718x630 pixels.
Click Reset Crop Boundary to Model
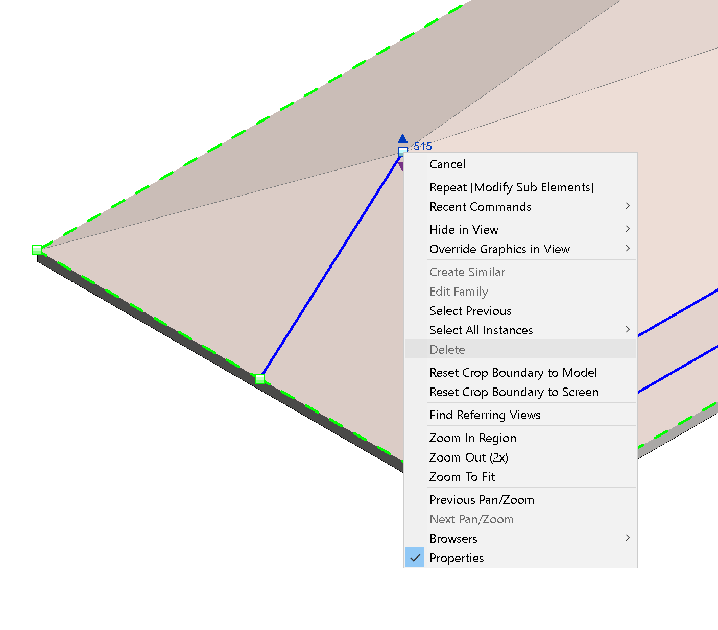pos(513,373)
